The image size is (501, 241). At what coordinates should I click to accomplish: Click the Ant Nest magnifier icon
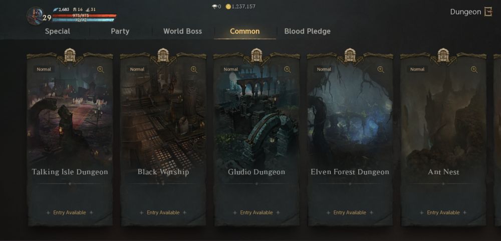coord(474,70)
